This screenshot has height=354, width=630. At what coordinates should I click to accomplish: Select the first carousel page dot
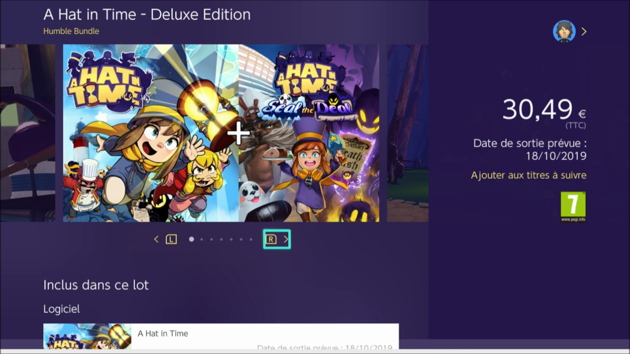coord(191,239)
